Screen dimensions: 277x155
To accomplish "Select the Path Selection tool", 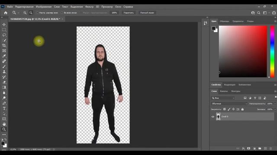I will click(x=4, y=114).
